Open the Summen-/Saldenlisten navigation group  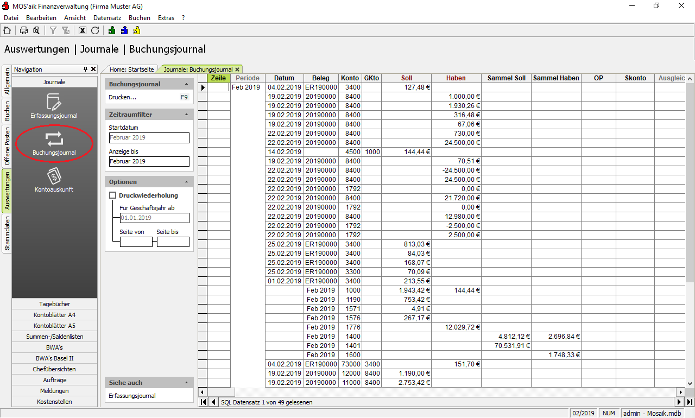pyautogui.click(x=54, y=337)
